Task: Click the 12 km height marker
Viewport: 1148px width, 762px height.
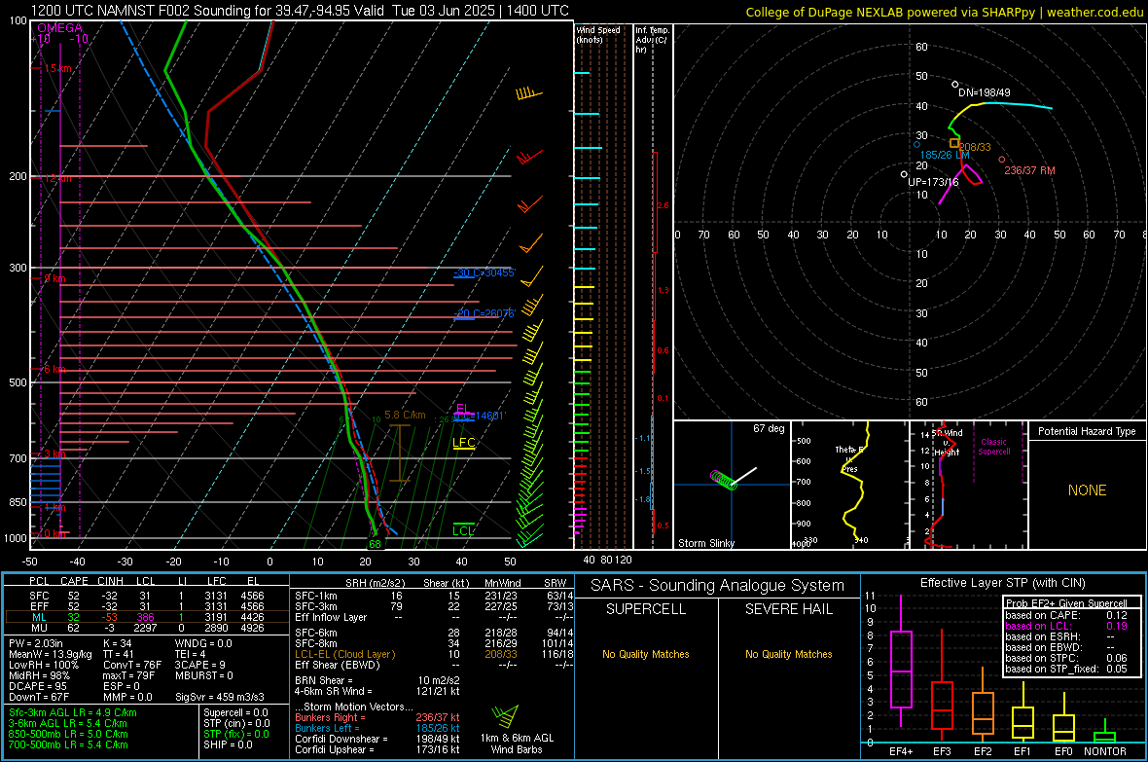Action: (57, 178)
